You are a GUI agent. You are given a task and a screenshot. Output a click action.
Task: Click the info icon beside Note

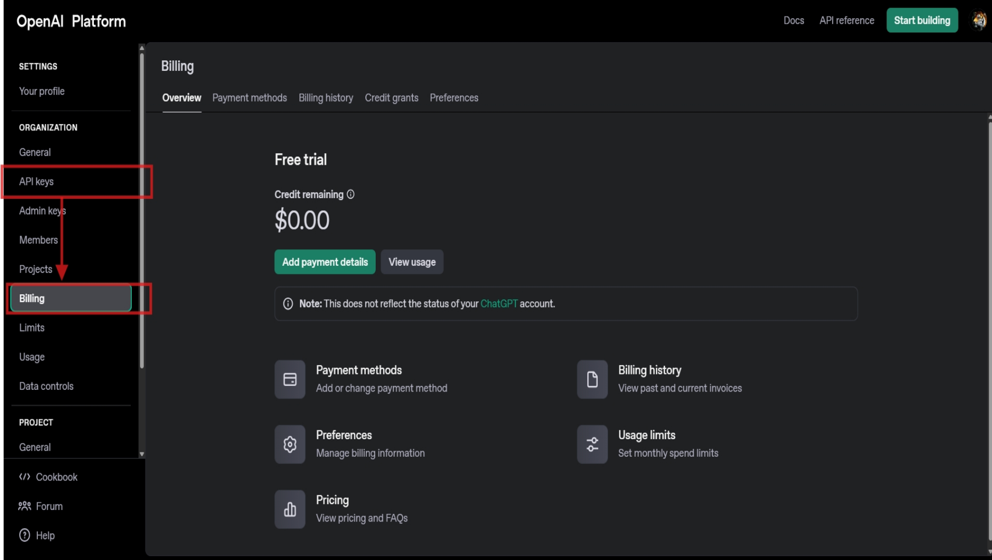[288, 304]
